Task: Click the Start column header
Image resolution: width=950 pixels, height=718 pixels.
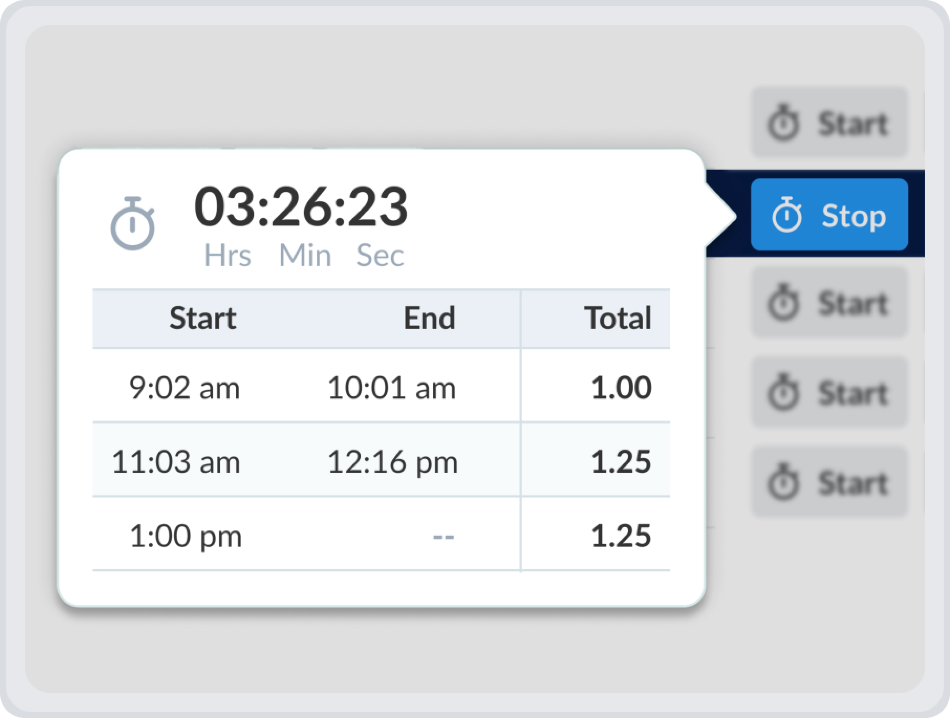Action: click(x=203, y=318)
